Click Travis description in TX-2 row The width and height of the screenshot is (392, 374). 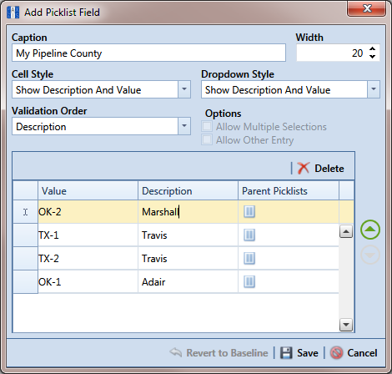coord(188,259)
